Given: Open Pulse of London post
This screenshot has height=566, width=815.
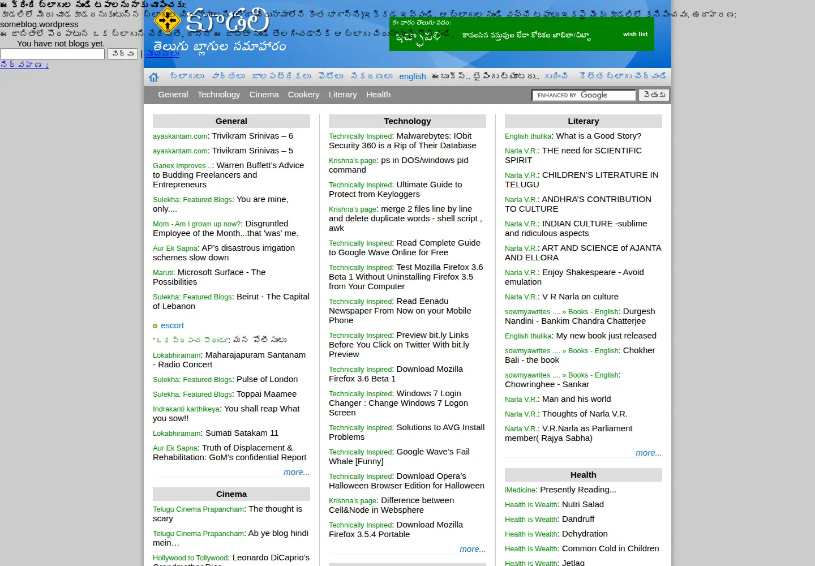Looking at the screenshot, I should [267, 379].
